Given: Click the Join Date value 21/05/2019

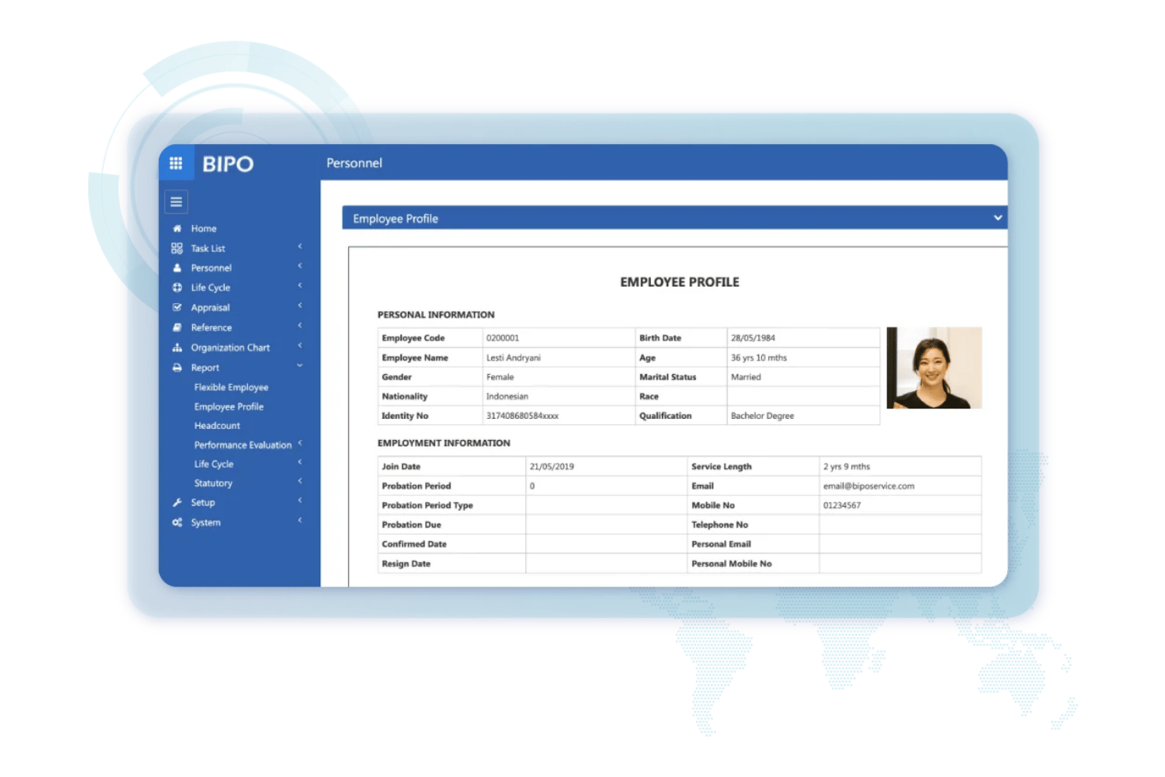Looking at the screenshot, I should click(x=552, y=467).
